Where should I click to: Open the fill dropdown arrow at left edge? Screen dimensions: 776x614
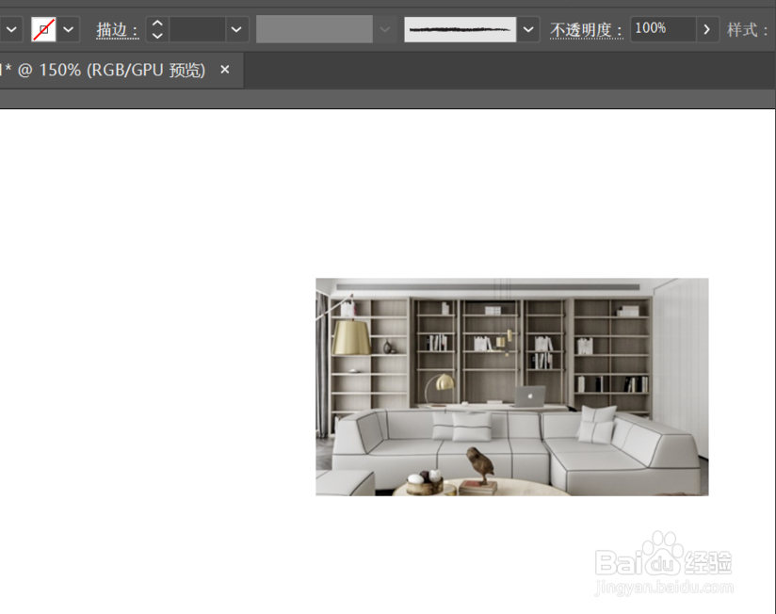point(11,30)
